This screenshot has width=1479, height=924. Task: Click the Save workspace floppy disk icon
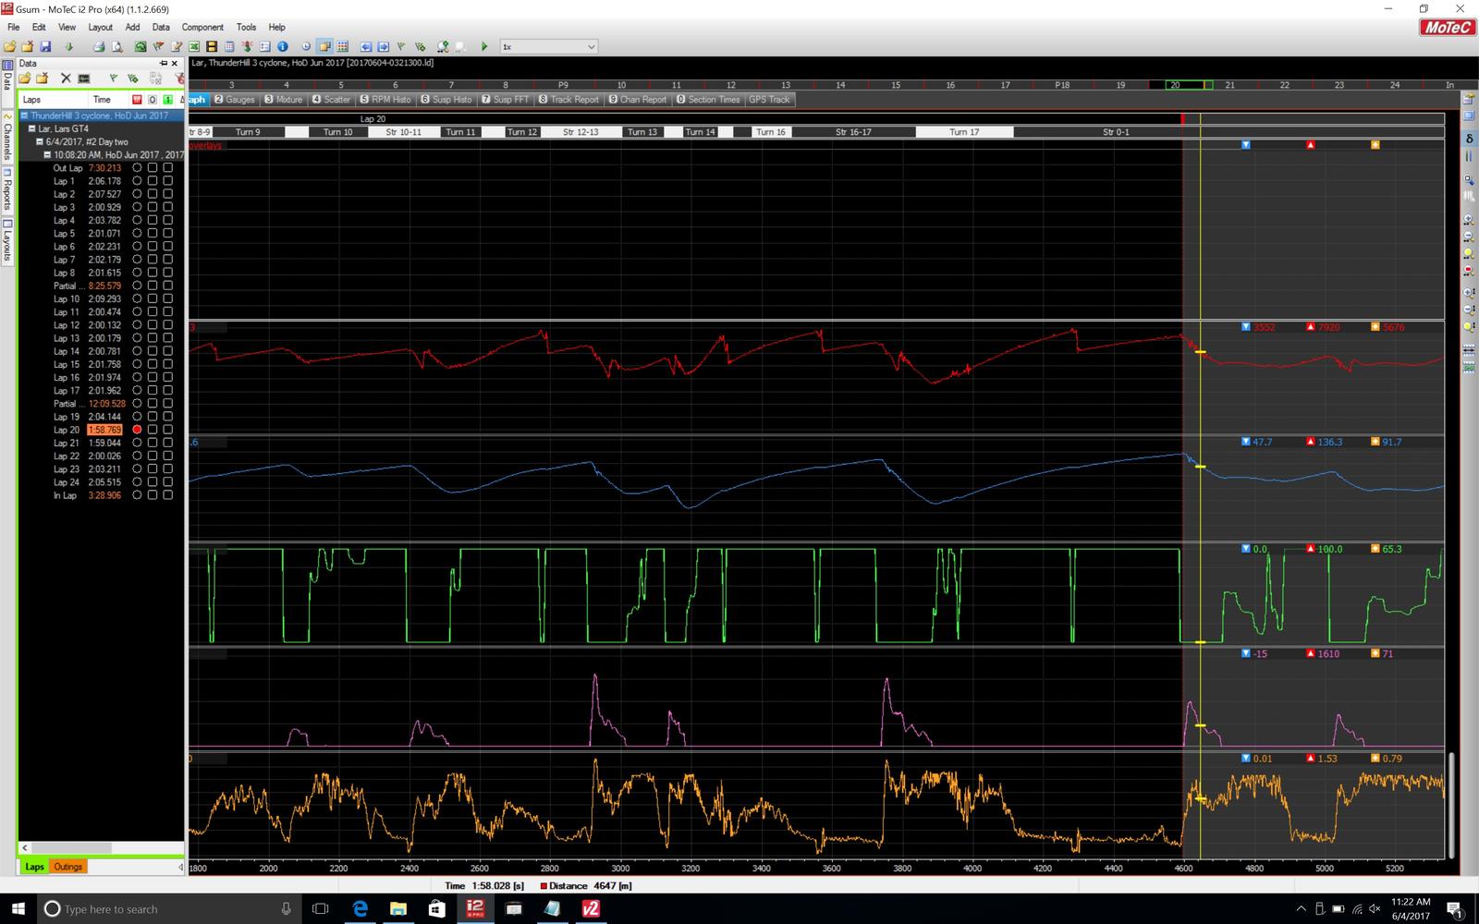click(45, 46)
